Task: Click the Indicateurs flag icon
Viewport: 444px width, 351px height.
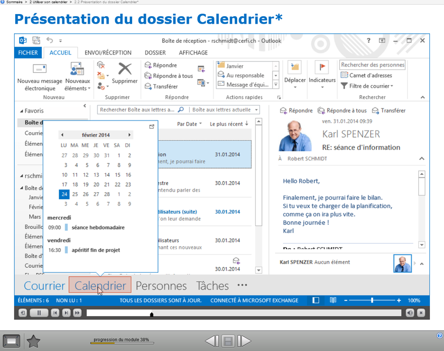Action: tap(321, 68)
